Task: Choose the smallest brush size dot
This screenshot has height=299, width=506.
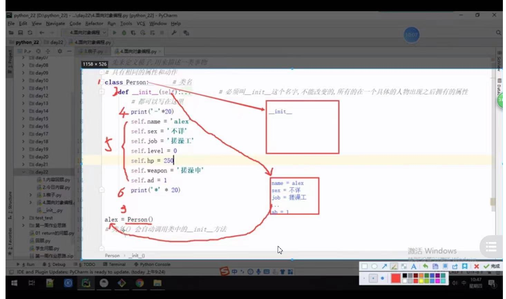Action: click(364, 278)
